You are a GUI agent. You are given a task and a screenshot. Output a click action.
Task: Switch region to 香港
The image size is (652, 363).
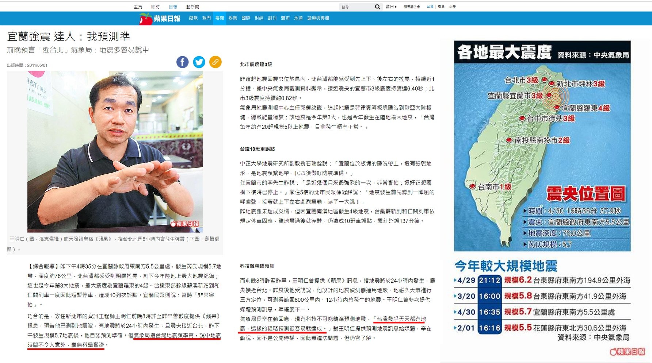click(x=441, y=7)
